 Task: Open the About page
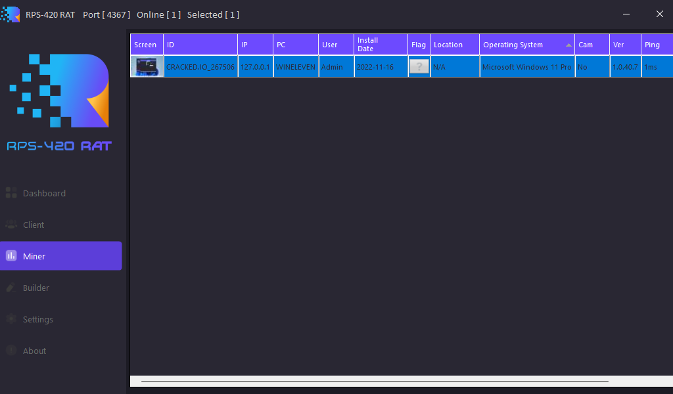(x=60, y=351)
